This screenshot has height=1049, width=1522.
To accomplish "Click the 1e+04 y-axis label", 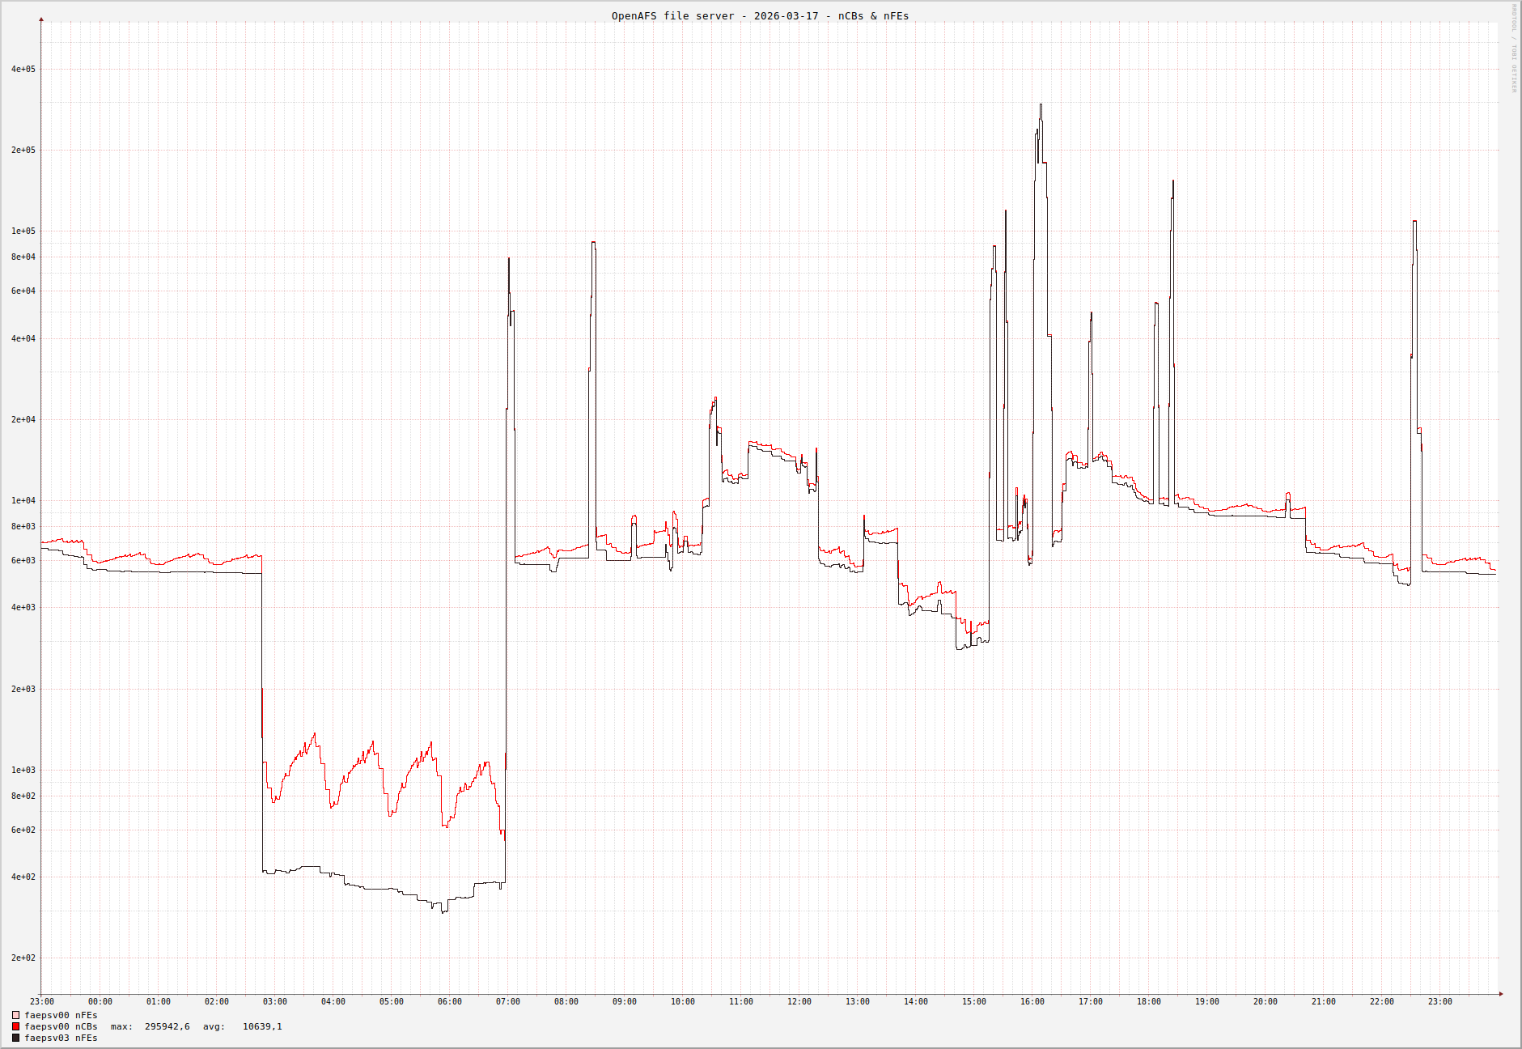I will click(23, 500).
